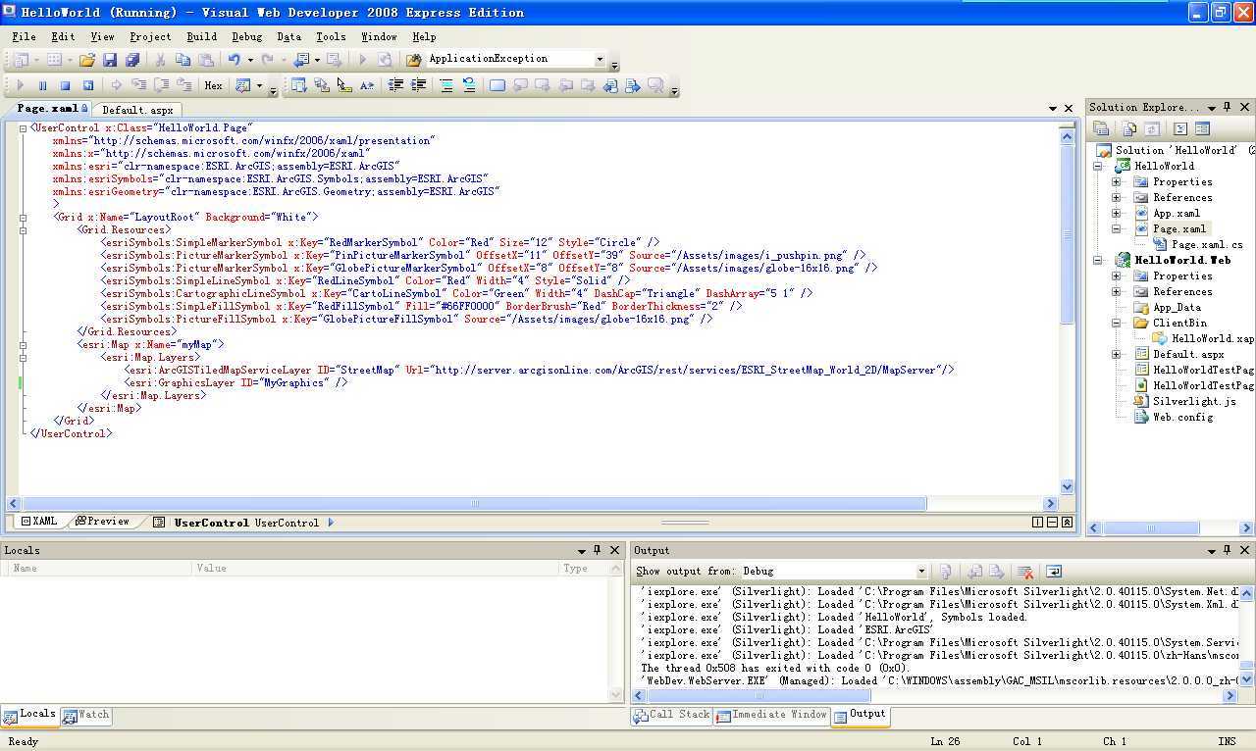
Task: Click Clear All icon in Output panel
Action: (1025, 572)
